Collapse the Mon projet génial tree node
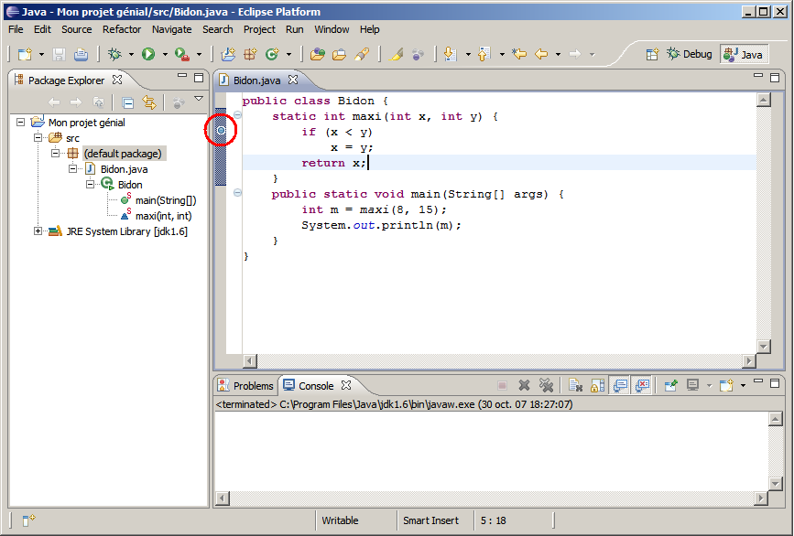This screenshot has height=536, width=794. click(x=22, y=123)
